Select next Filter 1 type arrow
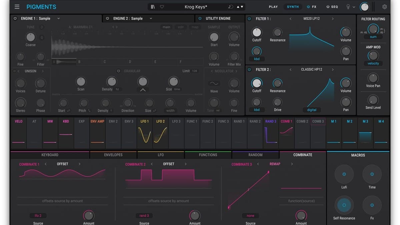Viewport: 400px width, 225px height. pyautogui.click(x=333, y=19)
